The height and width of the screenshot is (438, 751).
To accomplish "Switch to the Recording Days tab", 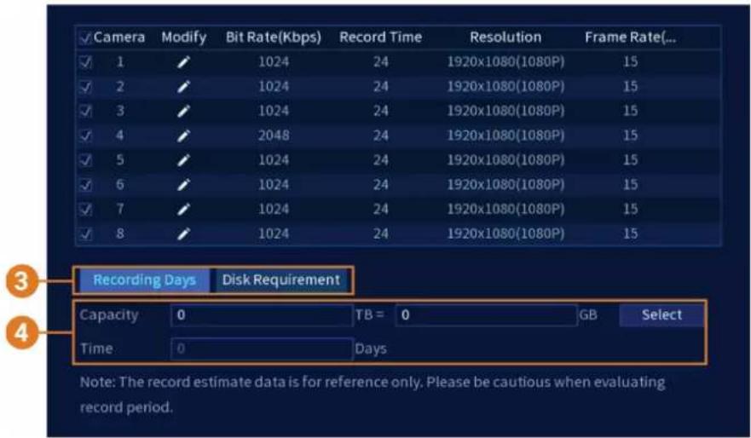I will point(144,280).
